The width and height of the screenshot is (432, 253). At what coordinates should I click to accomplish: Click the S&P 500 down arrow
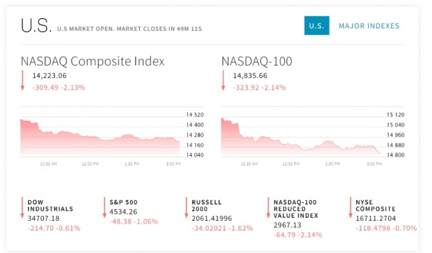pyautogui.click(x=104, y=208)
